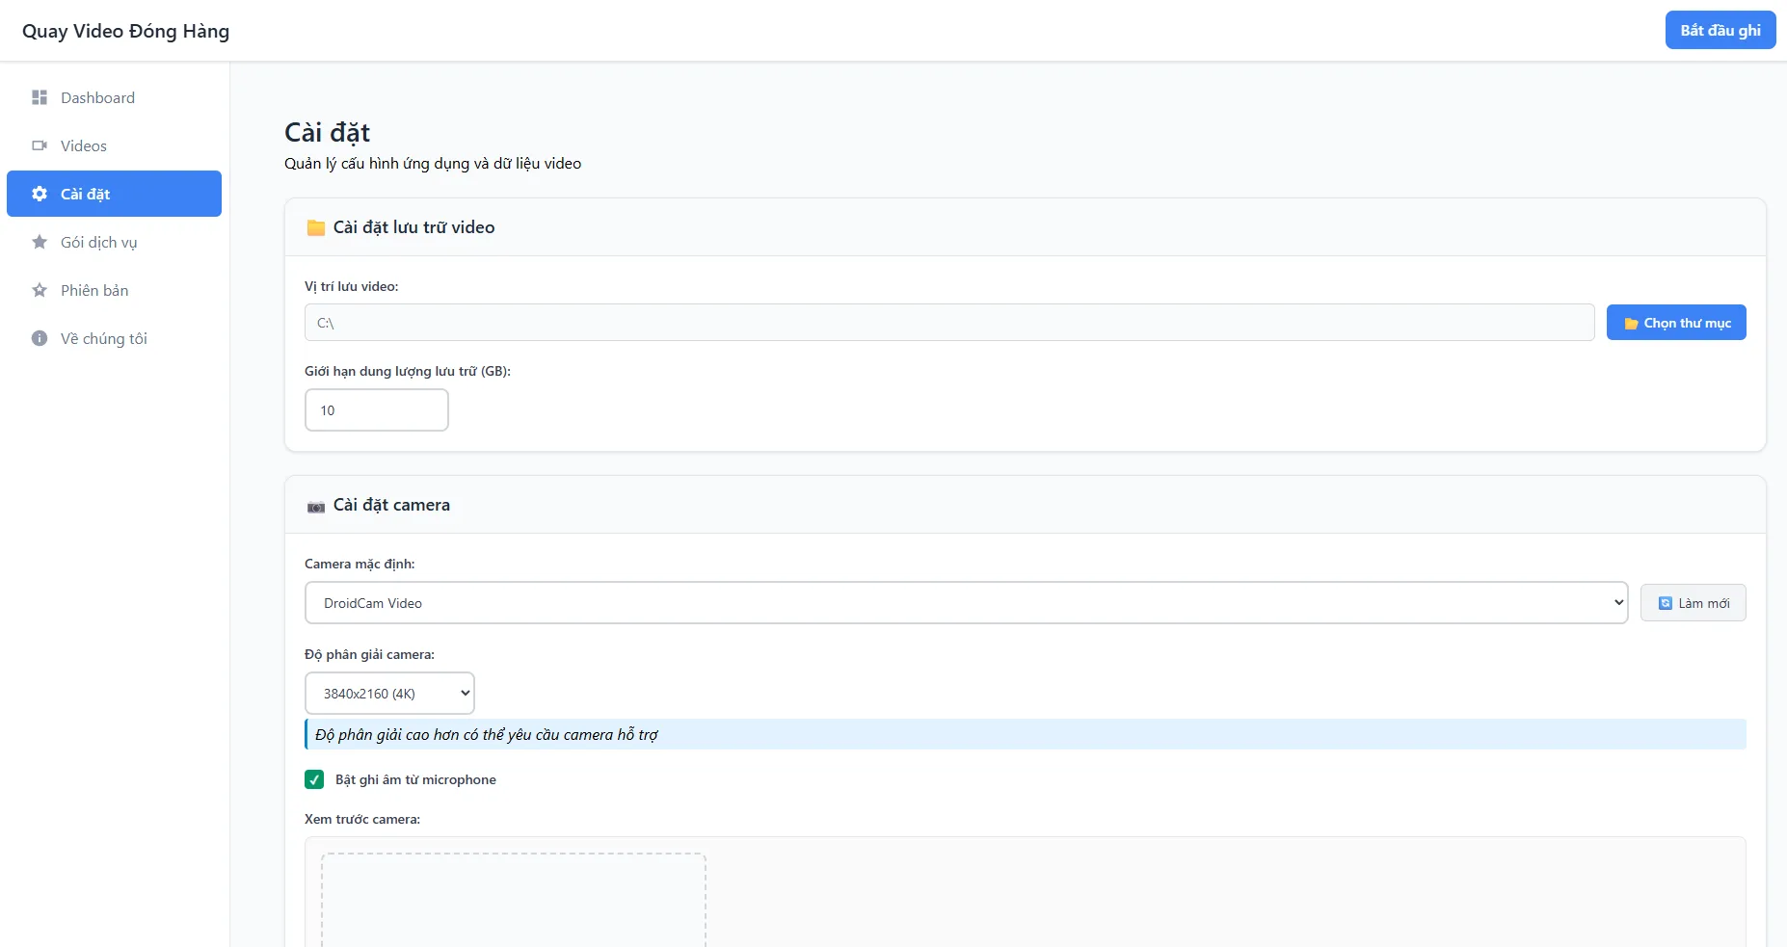Open the Camera mặc định dropdown
This screenshot has height=947, width=1787.
[966, 603]
